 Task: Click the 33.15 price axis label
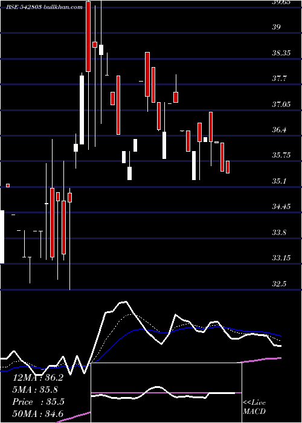click(281, 258)
